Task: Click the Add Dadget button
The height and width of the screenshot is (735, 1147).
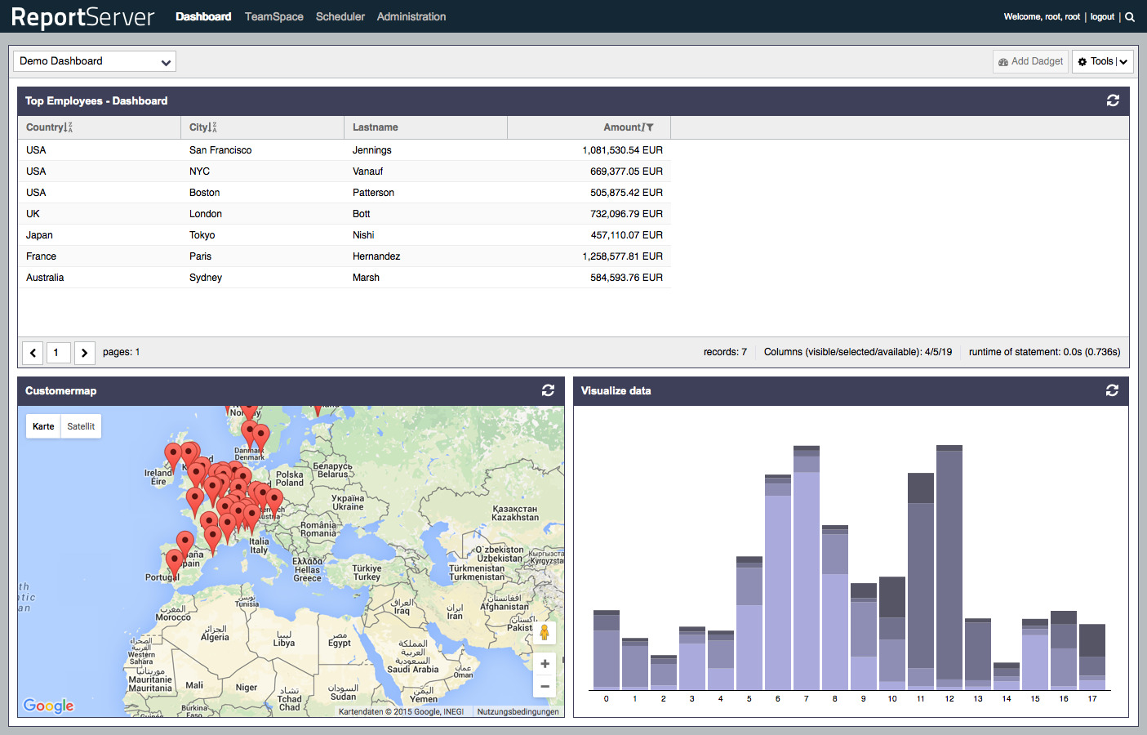Action: [x=1030, y=61]
